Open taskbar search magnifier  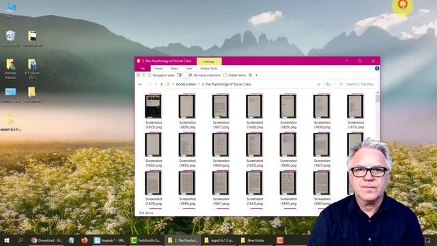click(20, 240)
